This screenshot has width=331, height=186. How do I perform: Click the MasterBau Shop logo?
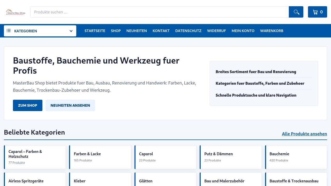tap(16, 12)
